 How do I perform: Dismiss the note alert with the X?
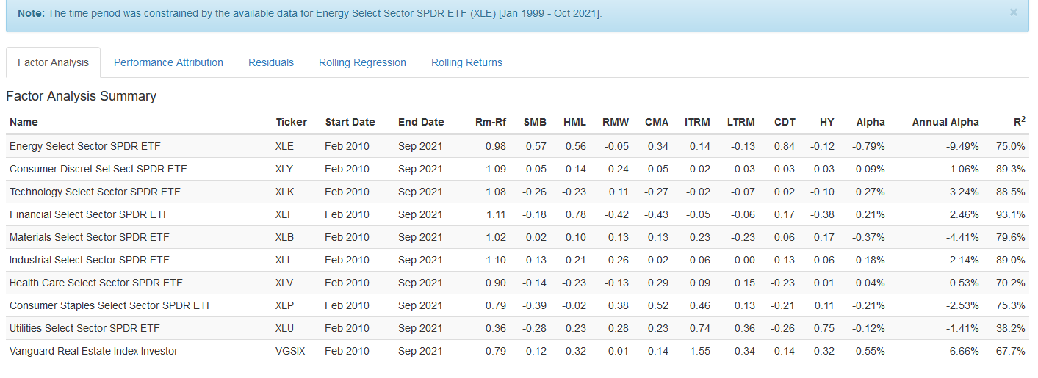click(1014, 12)
